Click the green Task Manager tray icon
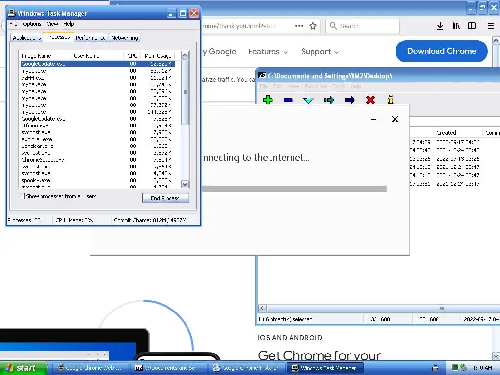 (x=455, y=368)
